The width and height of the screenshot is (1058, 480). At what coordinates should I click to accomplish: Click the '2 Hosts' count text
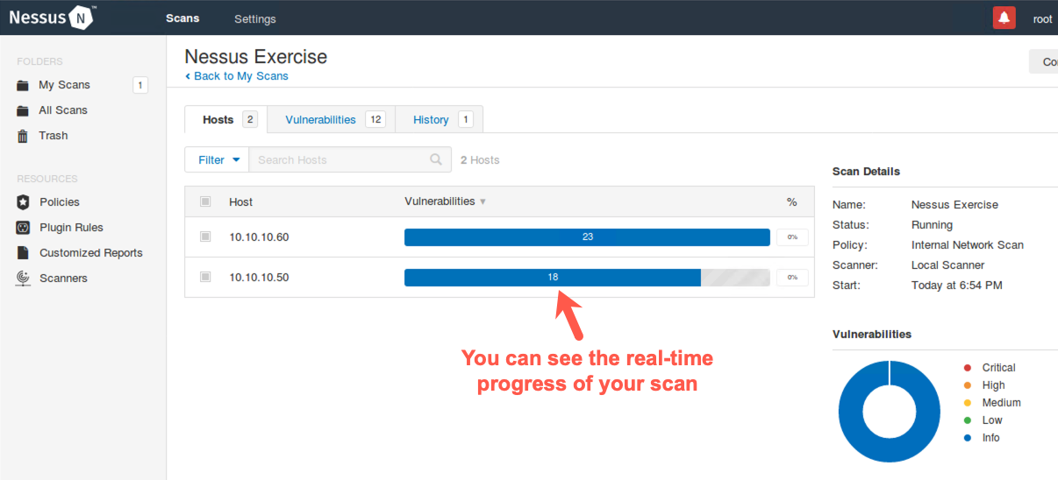480,160
